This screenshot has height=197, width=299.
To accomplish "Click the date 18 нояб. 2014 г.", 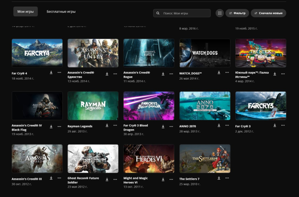I will click(22, 79).
